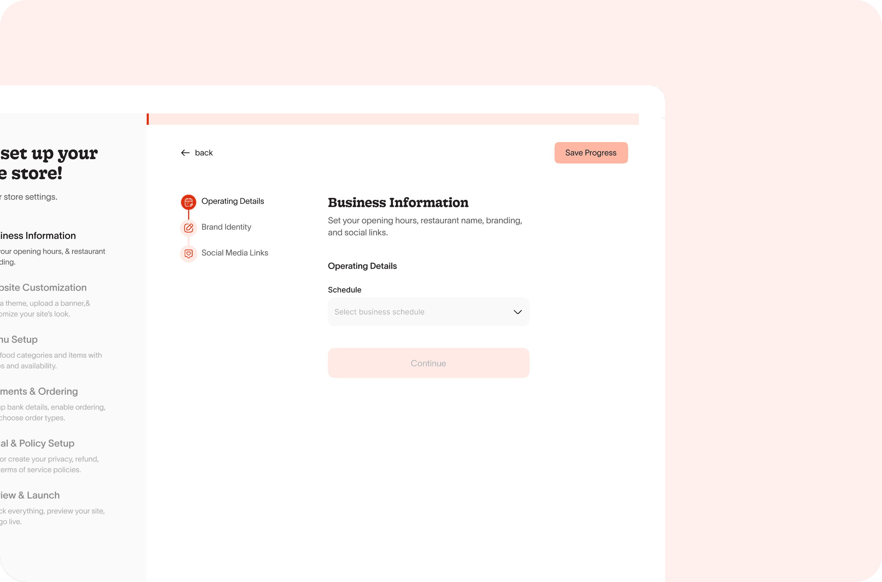882x582 pixels.
Task: Click inside the Select business schedule field
Action: point(408,312)
